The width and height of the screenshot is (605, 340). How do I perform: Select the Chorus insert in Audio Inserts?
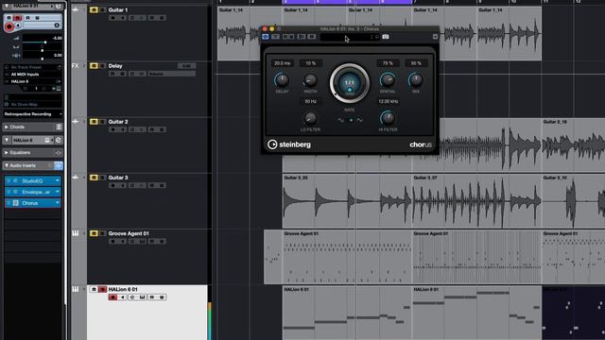click(x=33, y=203)
